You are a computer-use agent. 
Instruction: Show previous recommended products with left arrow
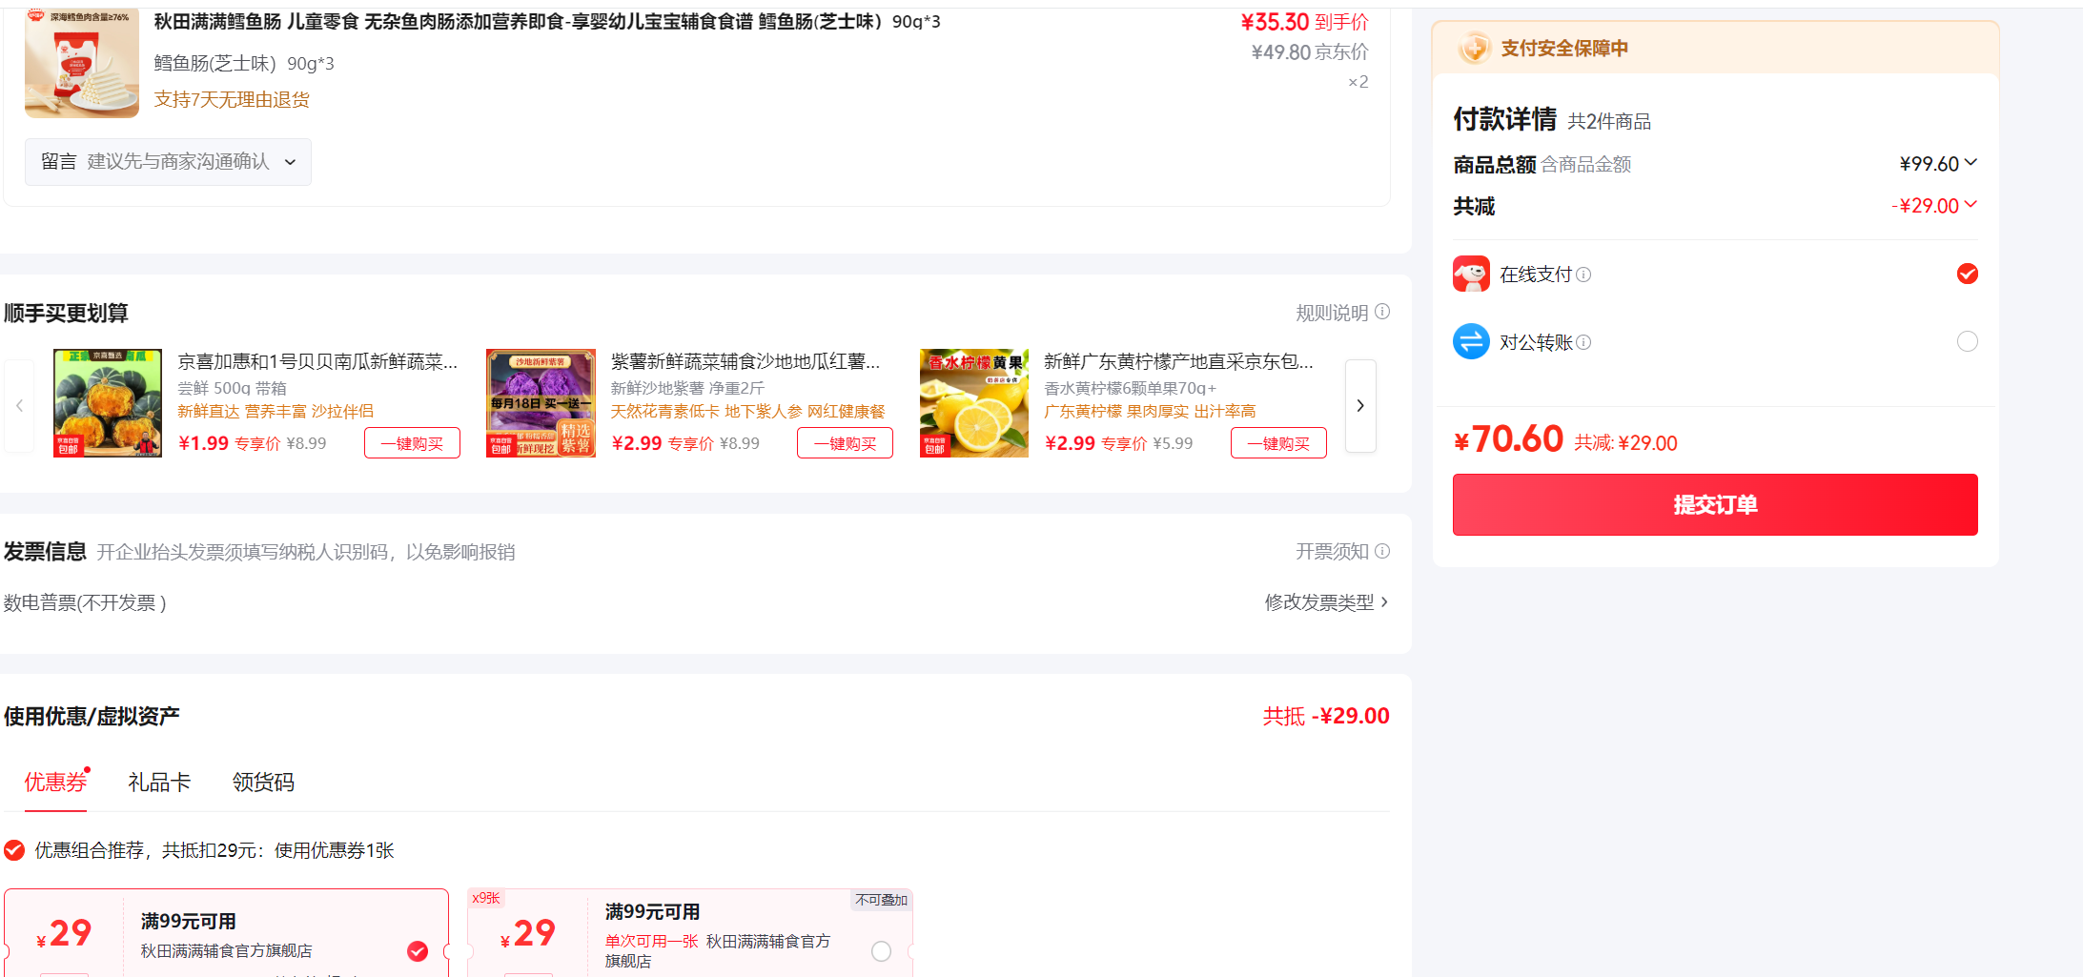(x=19, y=405)
